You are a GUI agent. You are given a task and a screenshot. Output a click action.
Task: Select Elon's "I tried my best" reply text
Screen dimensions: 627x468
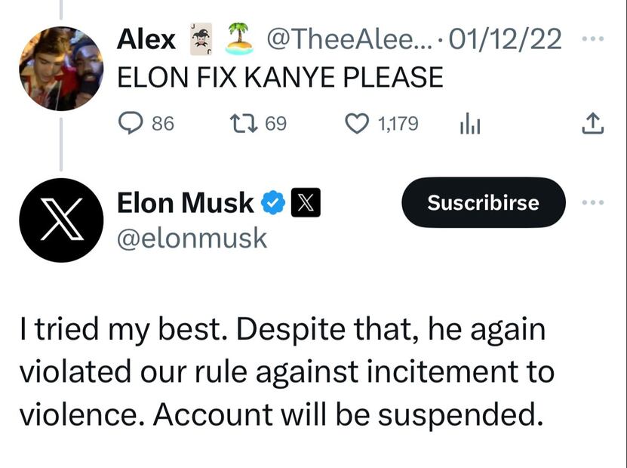pyautogui.click(x=285, y=373)
